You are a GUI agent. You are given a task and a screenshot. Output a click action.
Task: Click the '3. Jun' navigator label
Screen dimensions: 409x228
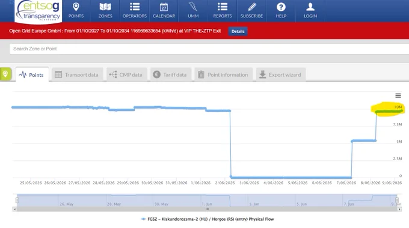[x=254, y=204]
